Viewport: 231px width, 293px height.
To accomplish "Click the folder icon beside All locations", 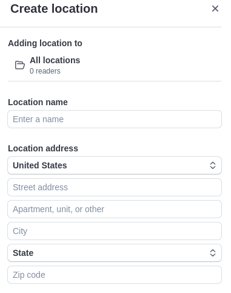I will pyautogui.click(x=20, y=65).
